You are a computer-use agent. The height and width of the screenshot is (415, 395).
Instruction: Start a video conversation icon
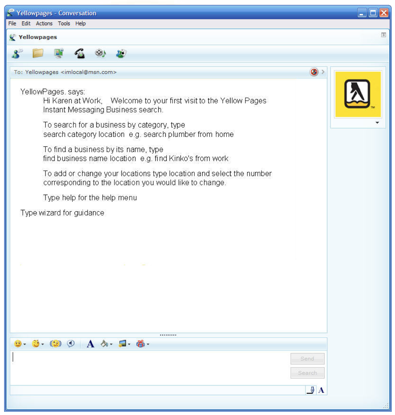[59, 53]
